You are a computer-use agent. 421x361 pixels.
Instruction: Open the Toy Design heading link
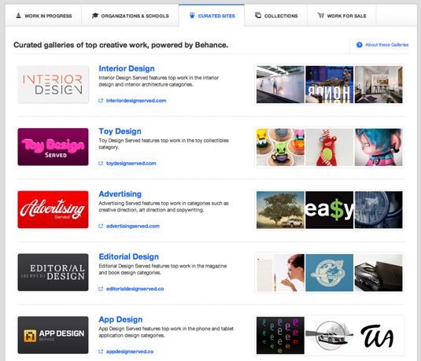point(120,131)
